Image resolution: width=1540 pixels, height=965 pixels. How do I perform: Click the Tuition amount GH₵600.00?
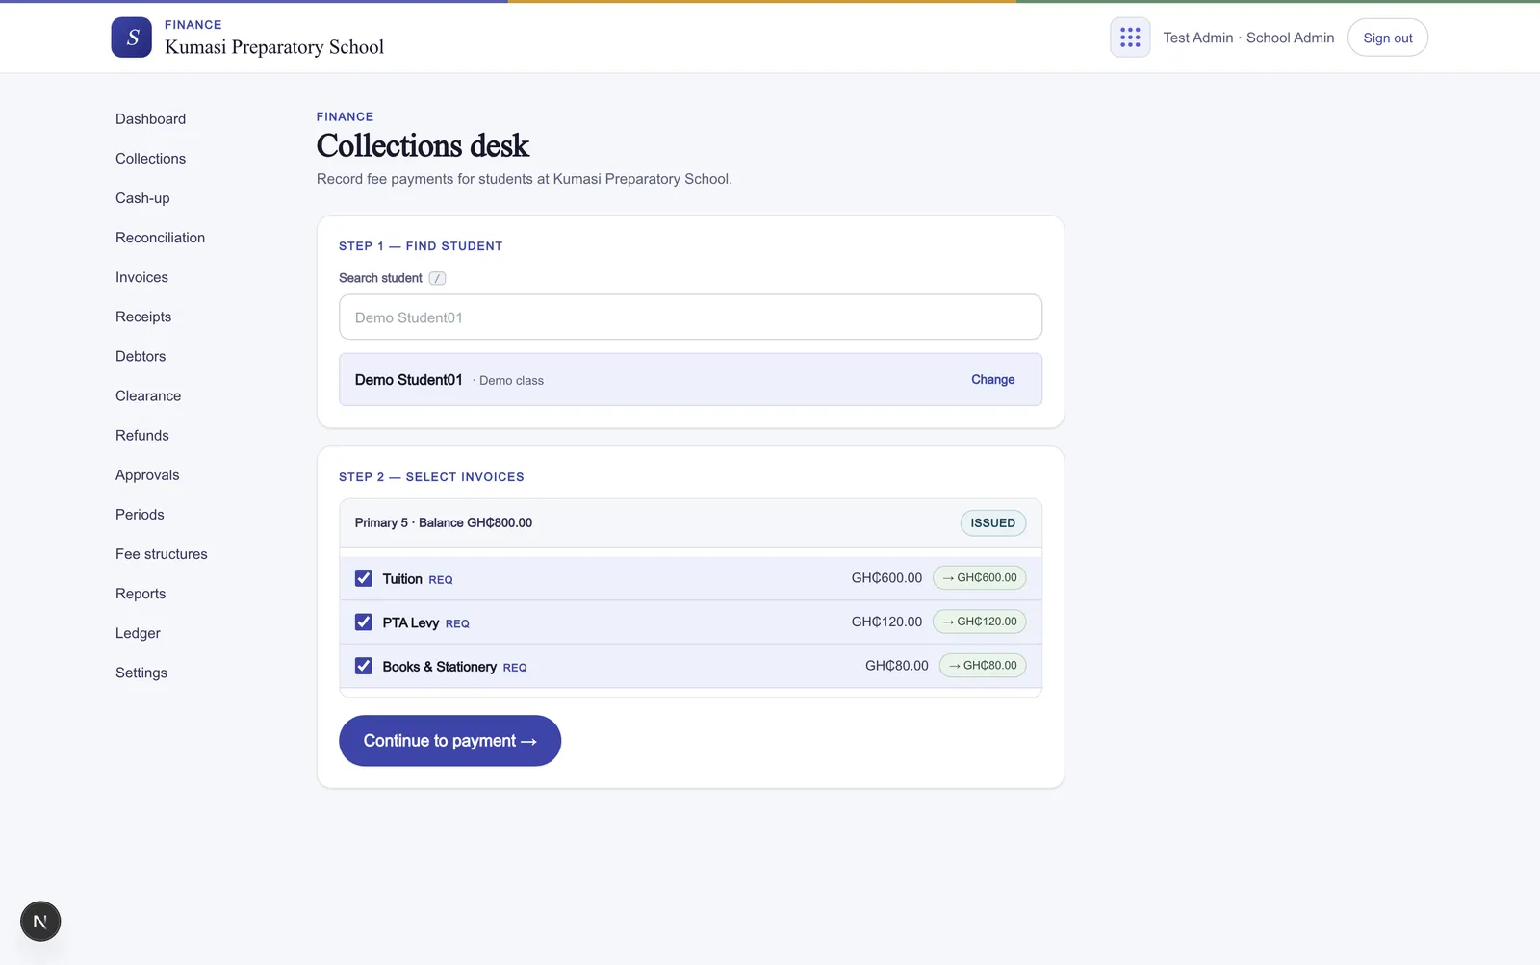coord(886,578)
